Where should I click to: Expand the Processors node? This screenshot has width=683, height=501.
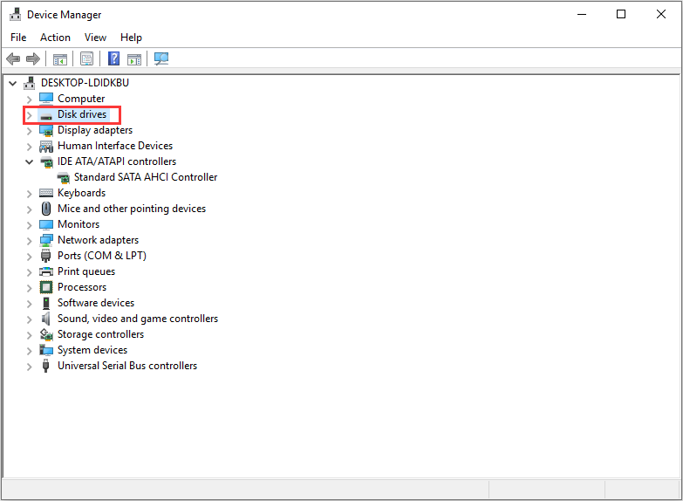(29, 288)
